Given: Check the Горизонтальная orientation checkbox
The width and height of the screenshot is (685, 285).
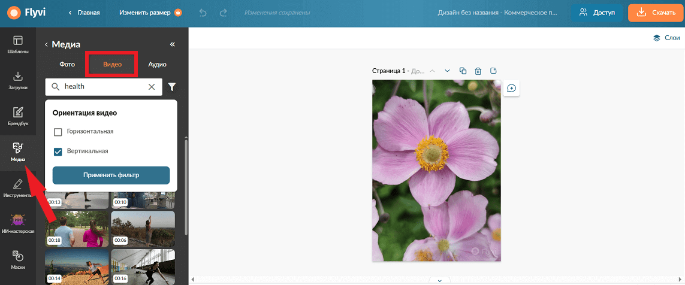Looking at the screenshot, I should (58, 132).
